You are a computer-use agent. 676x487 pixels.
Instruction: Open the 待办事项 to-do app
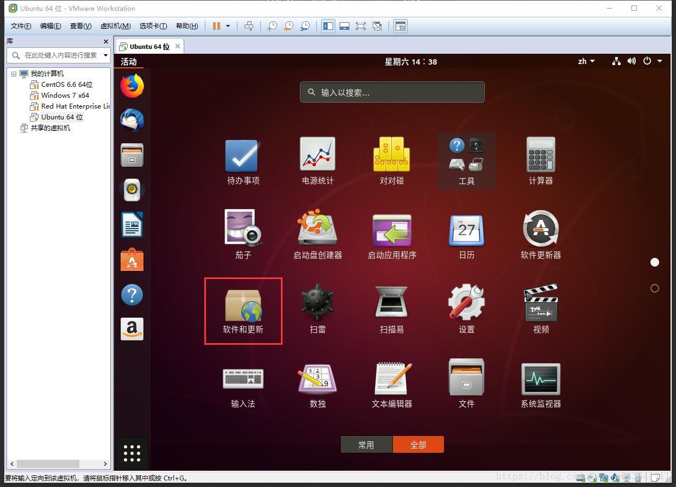(x=243, y=162)
